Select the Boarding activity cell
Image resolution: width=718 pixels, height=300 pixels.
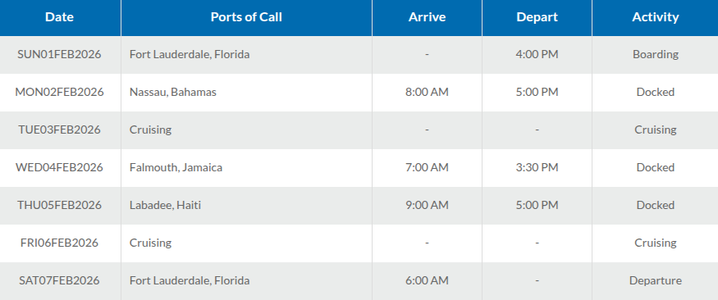pos(656,54)
